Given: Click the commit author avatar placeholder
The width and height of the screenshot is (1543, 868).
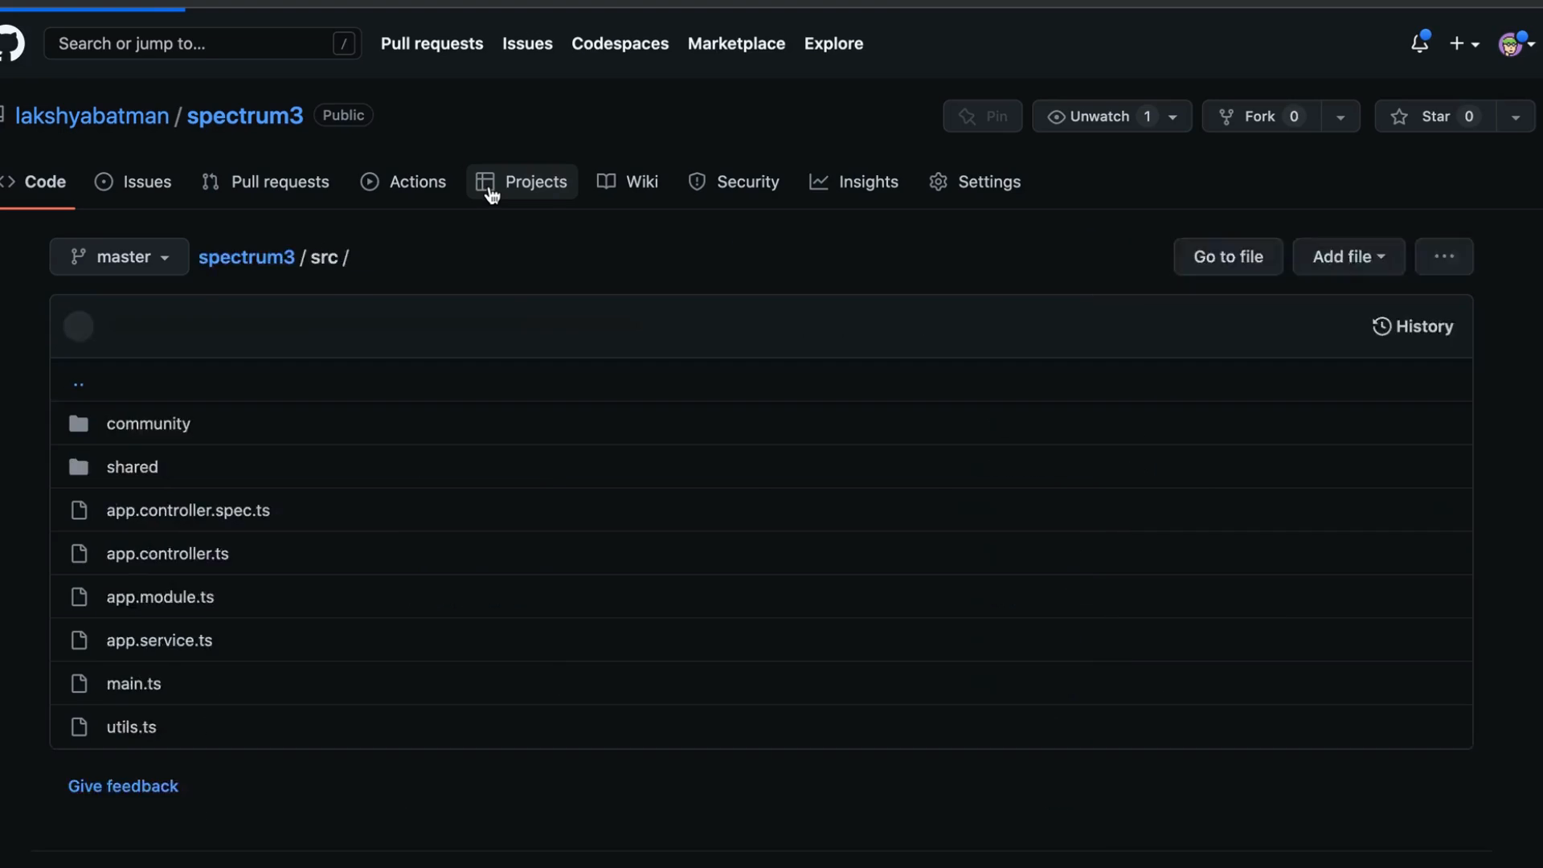Looking at the screenshot, I should point(79,326).
